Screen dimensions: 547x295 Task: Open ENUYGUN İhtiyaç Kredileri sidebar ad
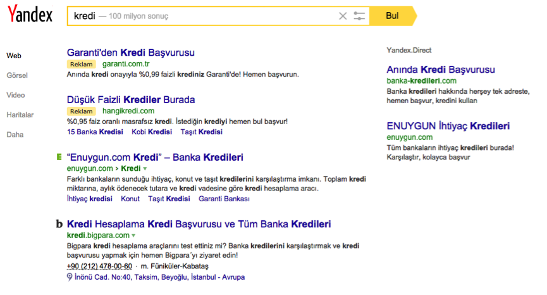click(448, 126)
